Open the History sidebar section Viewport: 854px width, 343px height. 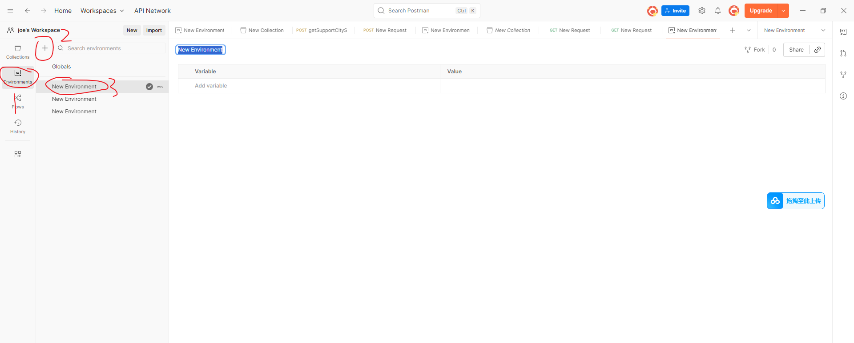click(x=18, y=126)
